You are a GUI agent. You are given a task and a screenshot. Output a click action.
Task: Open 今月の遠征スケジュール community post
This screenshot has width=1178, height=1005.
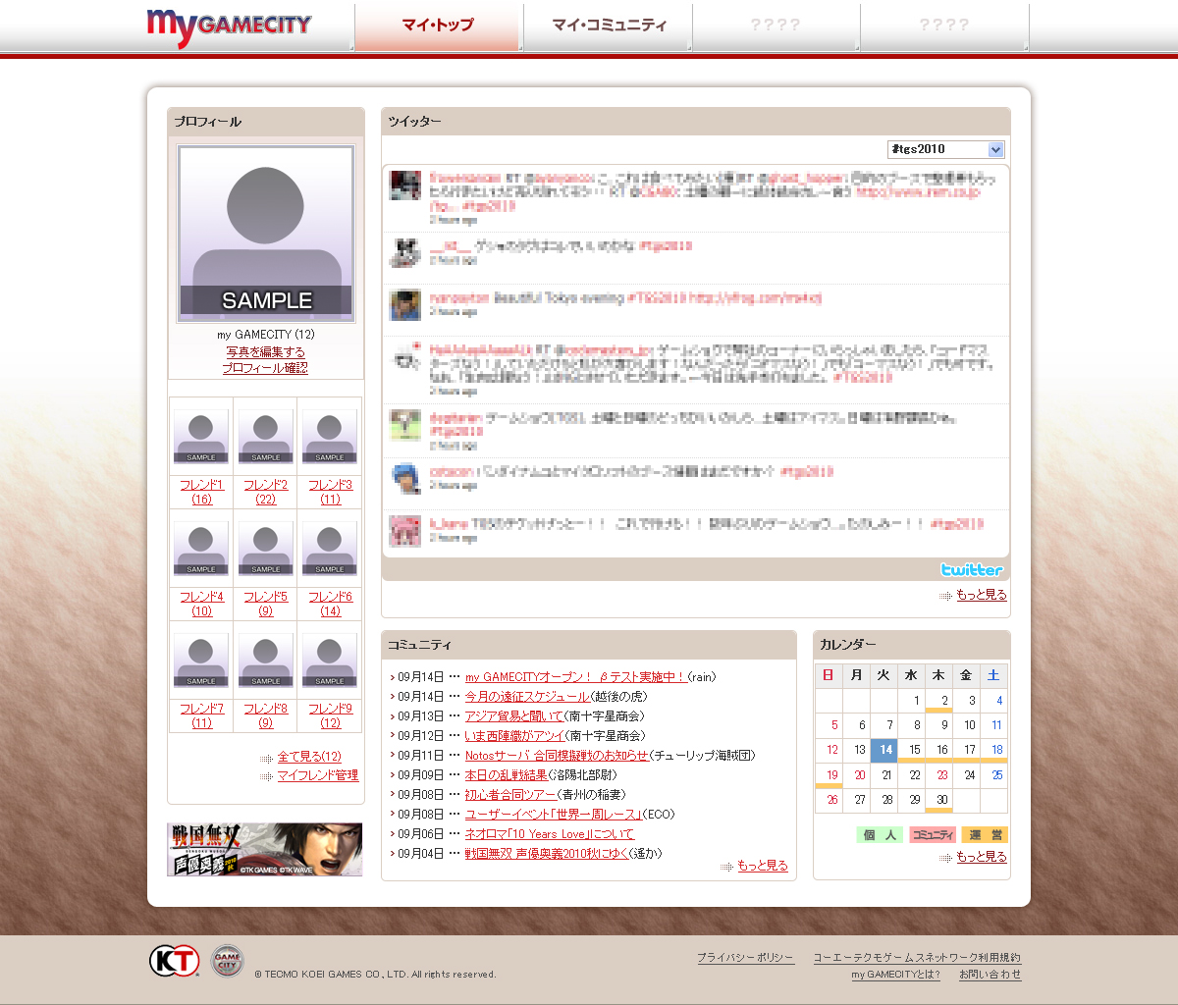(x=527, y=697)
